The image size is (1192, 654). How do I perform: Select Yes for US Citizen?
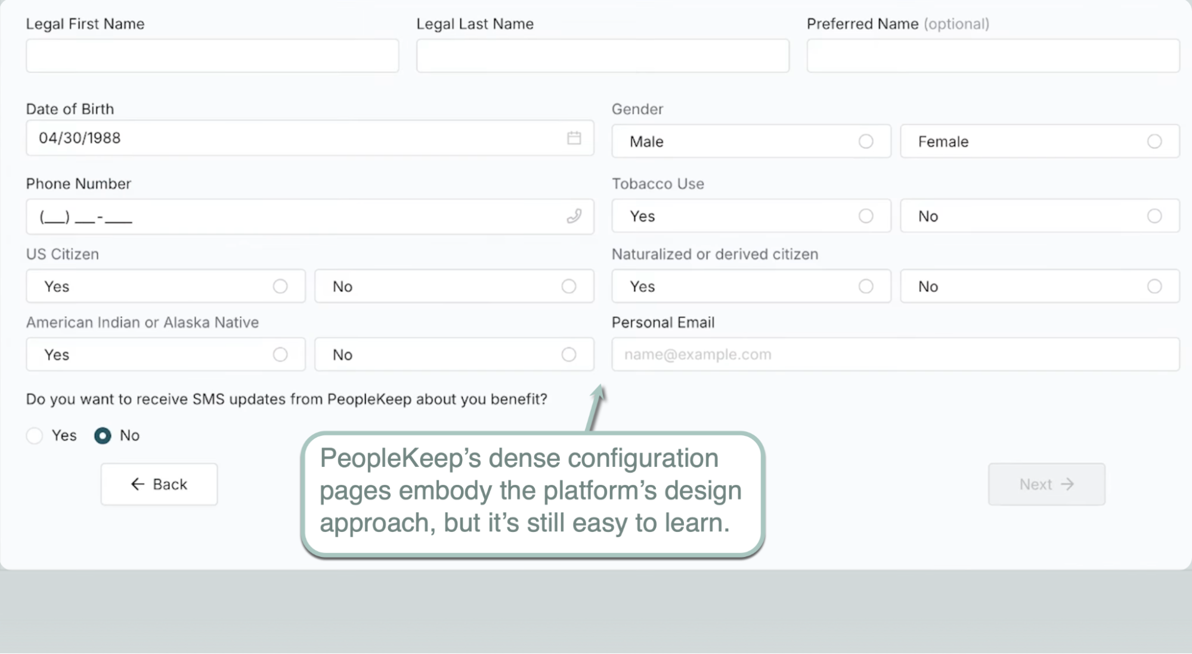280,286
